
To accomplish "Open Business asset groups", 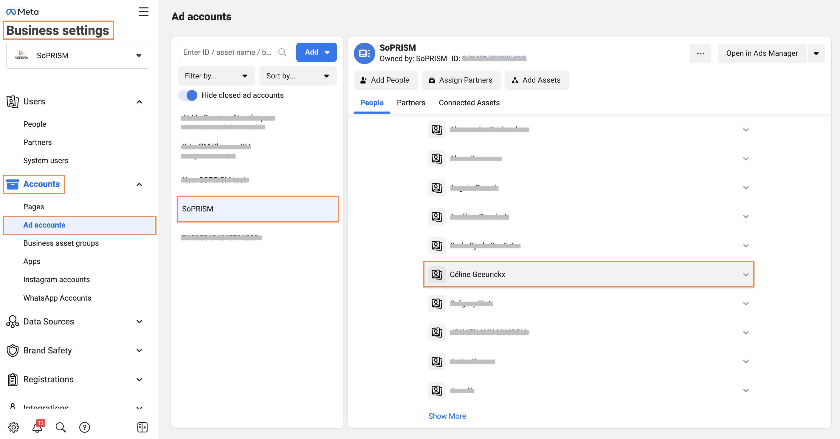I will (61, 243).
